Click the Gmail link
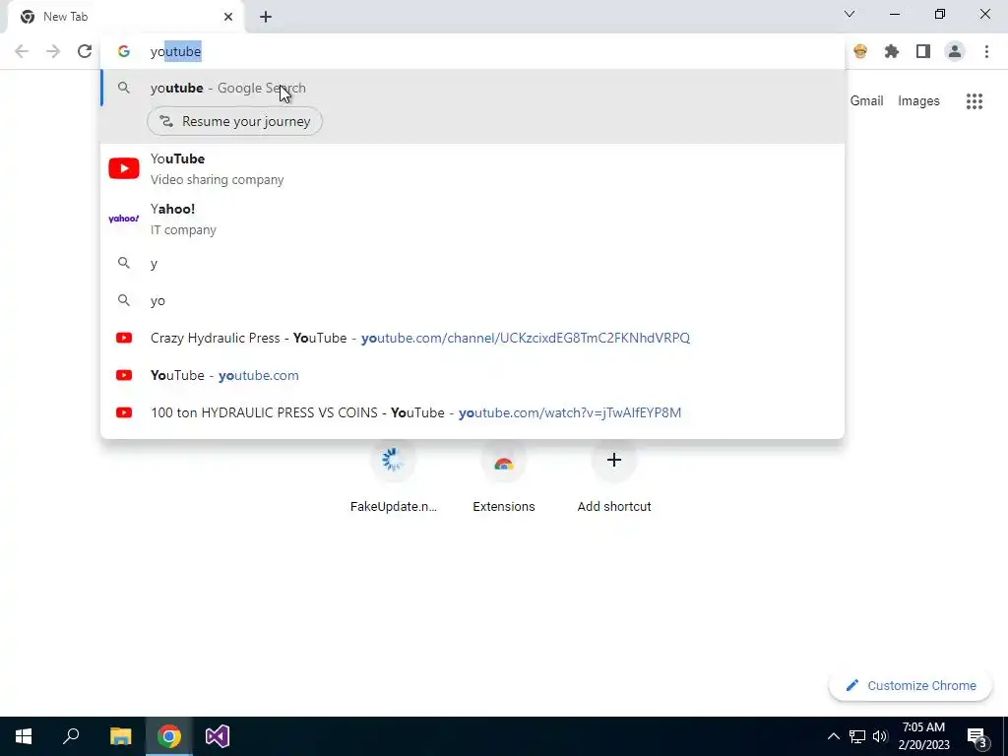 [866, 101]
